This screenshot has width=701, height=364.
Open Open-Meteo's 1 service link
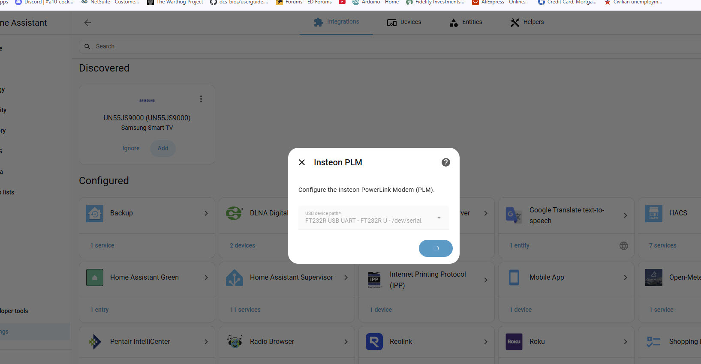(x=661, y=310)
